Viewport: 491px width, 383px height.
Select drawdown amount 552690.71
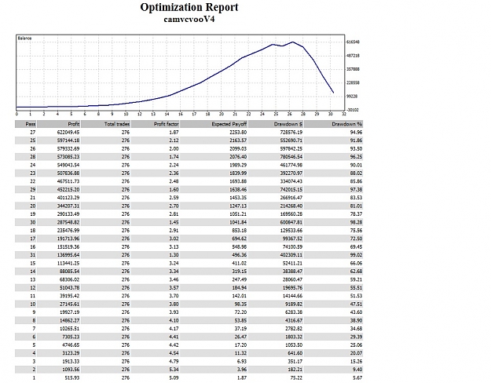point(291,140)
